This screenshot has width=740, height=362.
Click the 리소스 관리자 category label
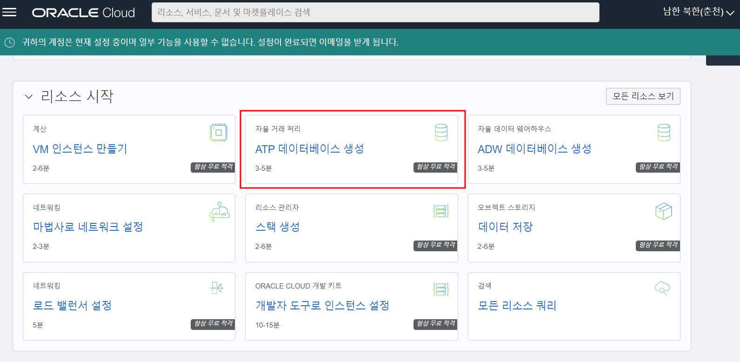coord(277,208)
